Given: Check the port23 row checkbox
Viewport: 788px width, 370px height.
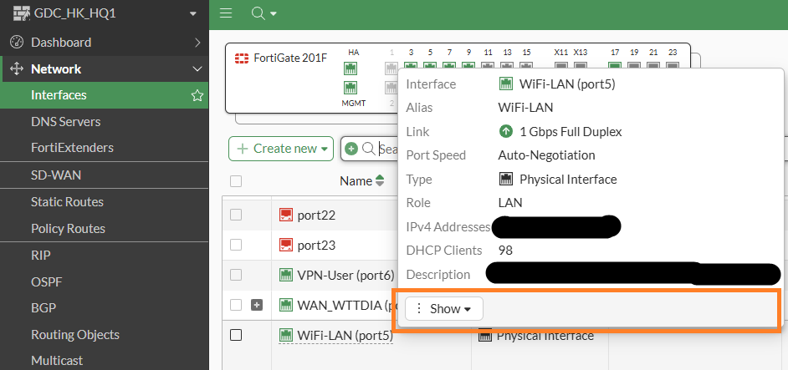Looking at the screenshot, I should click(236, 245).
